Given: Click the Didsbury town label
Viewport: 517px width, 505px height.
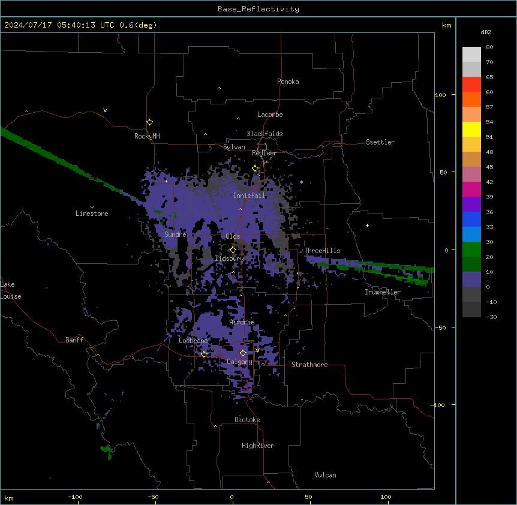Looking at the screenshot, I should coord(230,258).
